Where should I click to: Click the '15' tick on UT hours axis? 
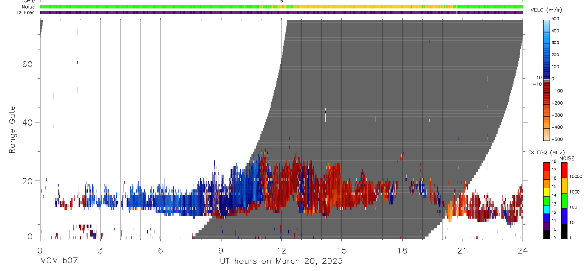342,250
